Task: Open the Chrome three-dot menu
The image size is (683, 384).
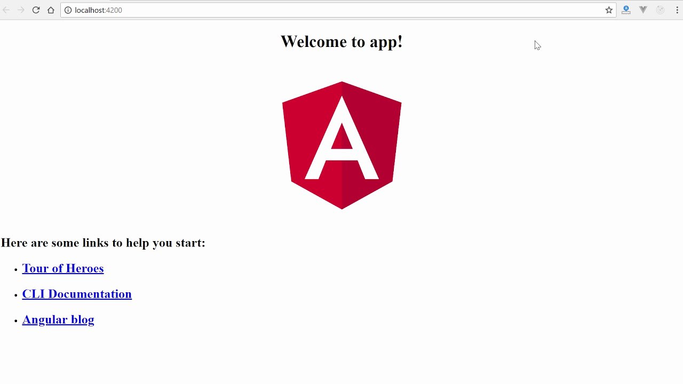Action: 677,10
